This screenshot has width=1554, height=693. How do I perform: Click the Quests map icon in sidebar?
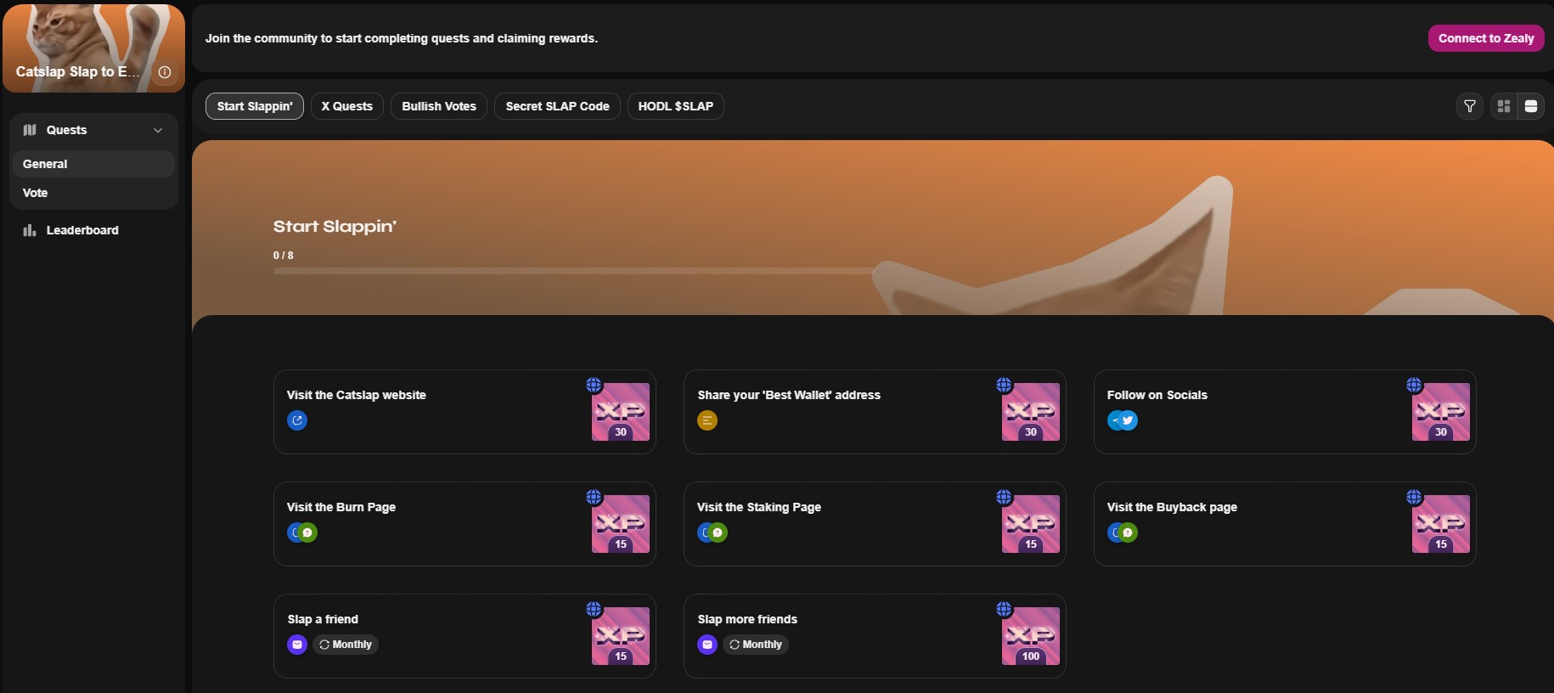(30, 130)
